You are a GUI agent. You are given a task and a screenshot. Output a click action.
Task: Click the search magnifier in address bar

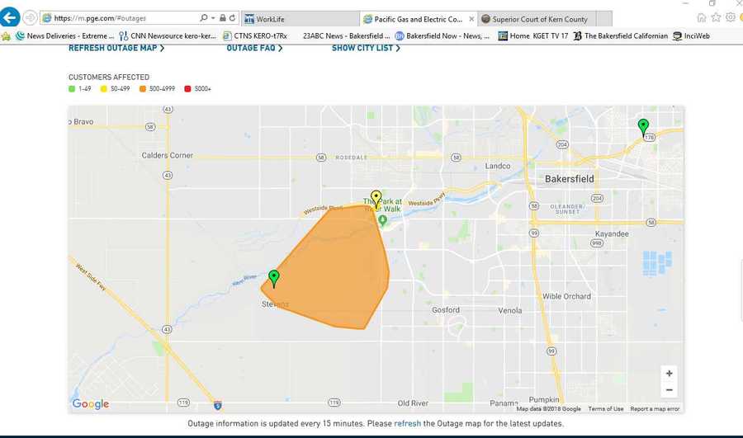(x=204, y=18)
